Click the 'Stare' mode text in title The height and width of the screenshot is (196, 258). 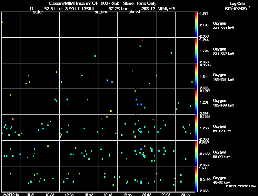click(128, 3)
